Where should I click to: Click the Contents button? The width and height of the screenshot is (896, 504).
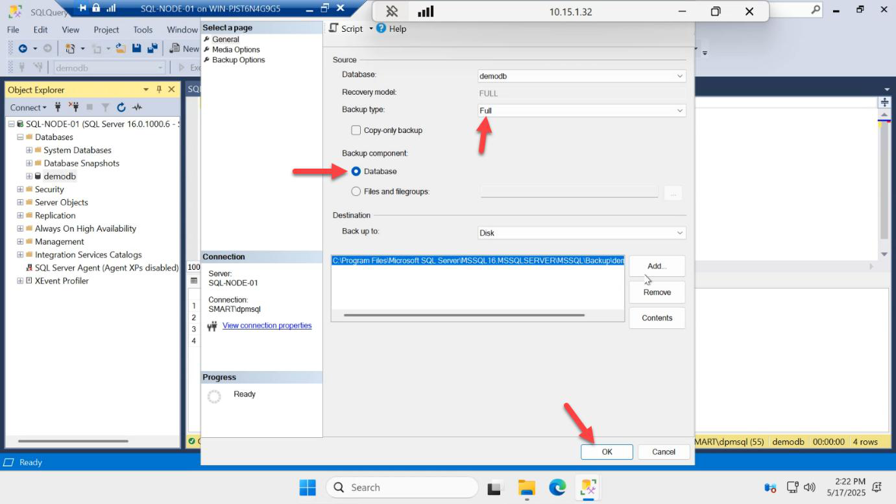click(657, 318)
